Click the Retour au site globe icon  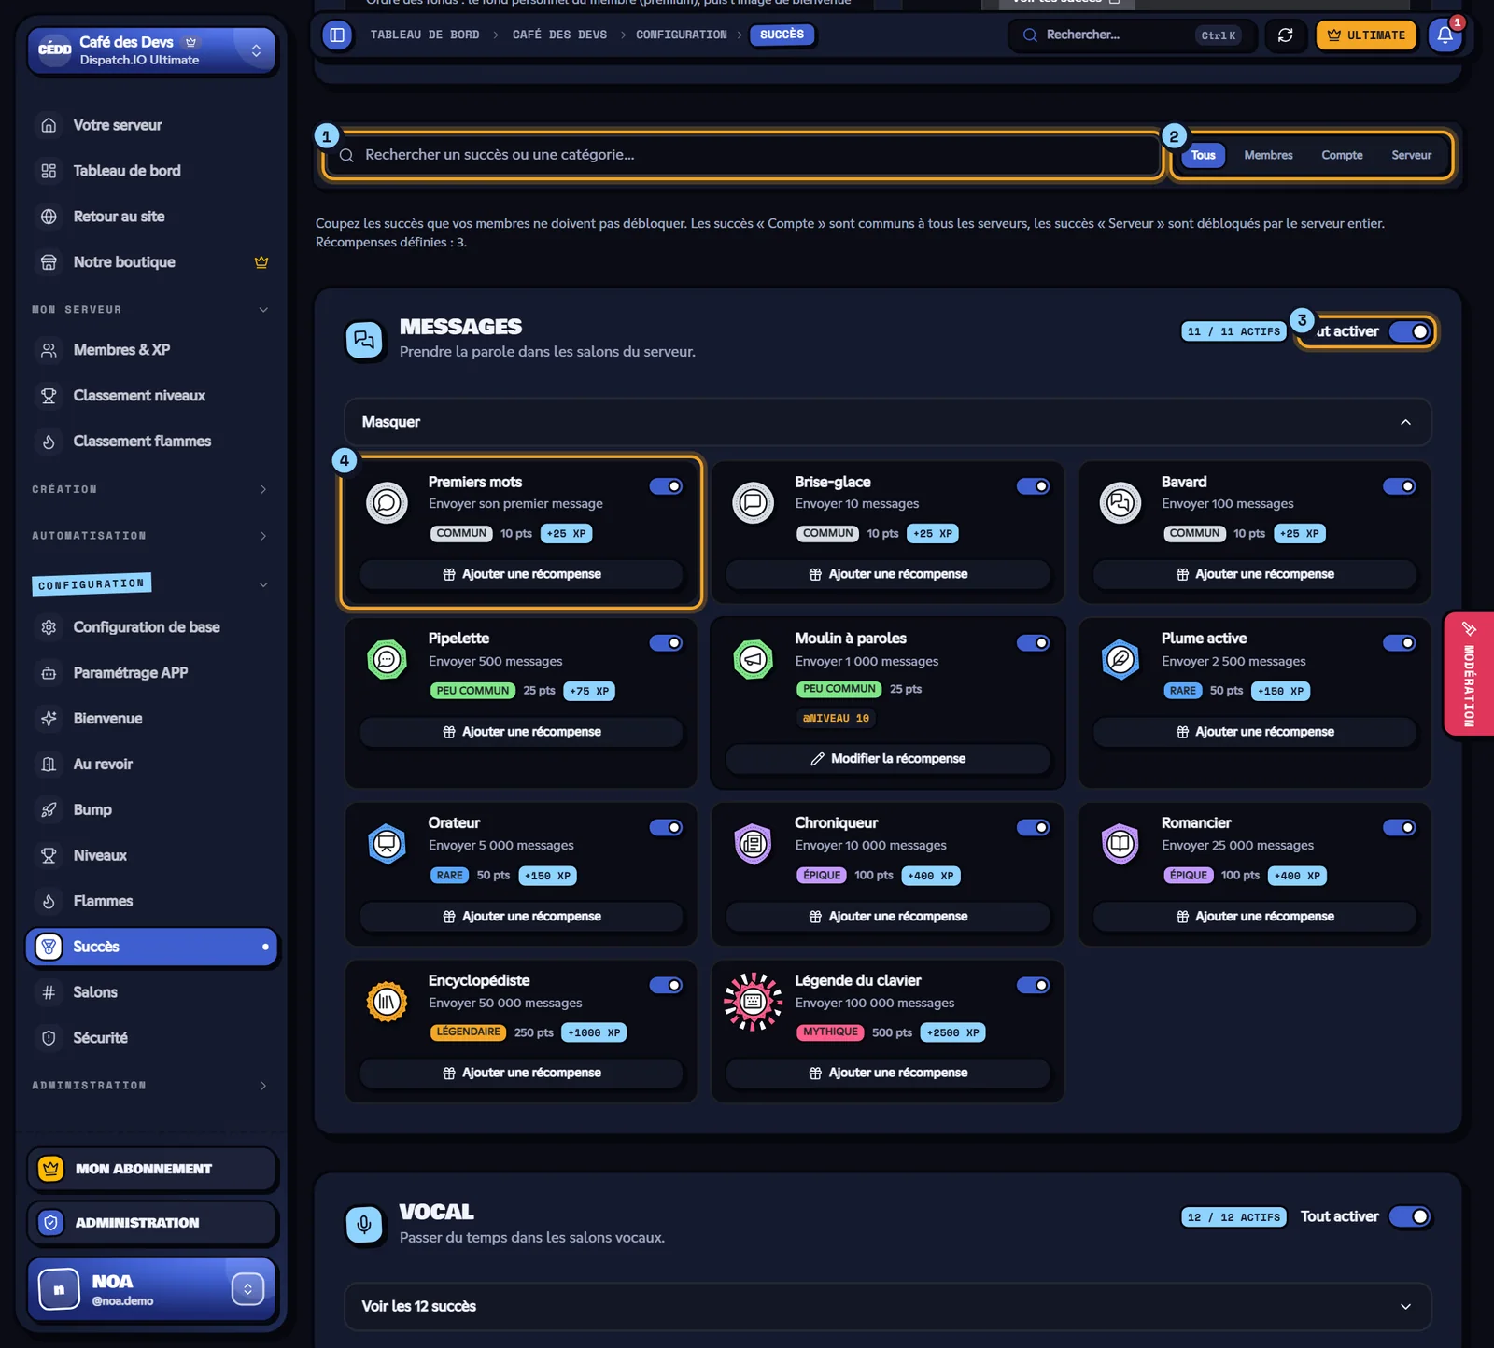coord(49,217)
